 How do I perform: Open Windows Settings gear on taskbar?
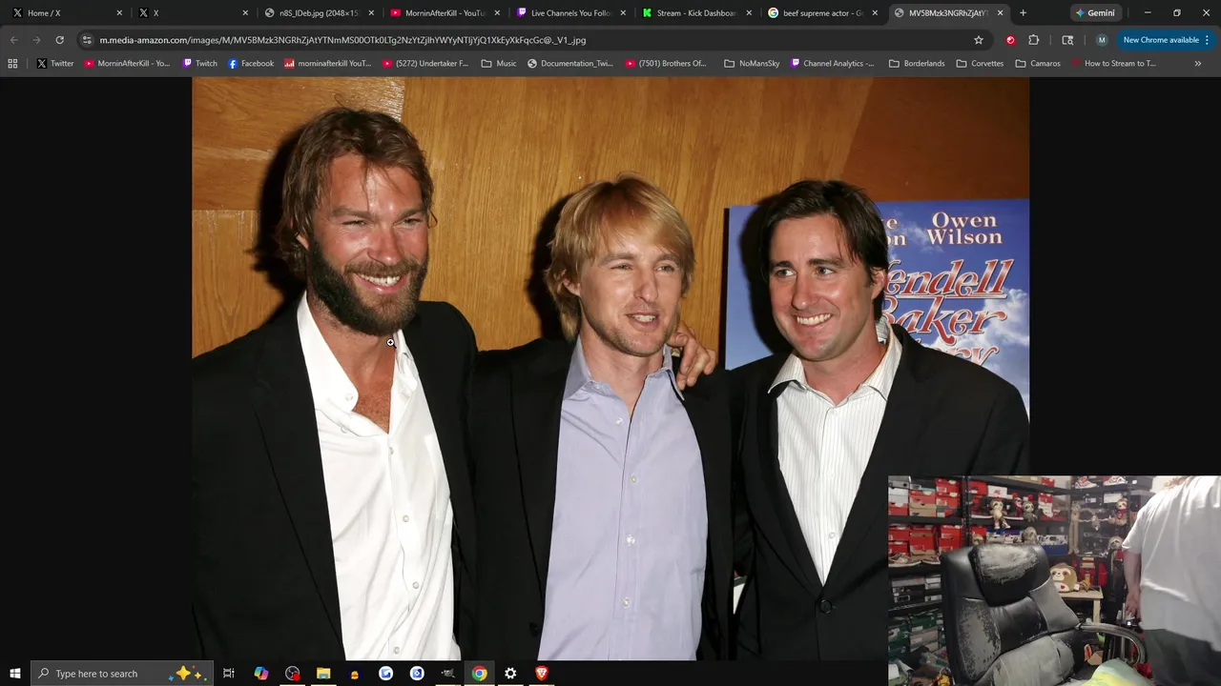pos(510,674)
